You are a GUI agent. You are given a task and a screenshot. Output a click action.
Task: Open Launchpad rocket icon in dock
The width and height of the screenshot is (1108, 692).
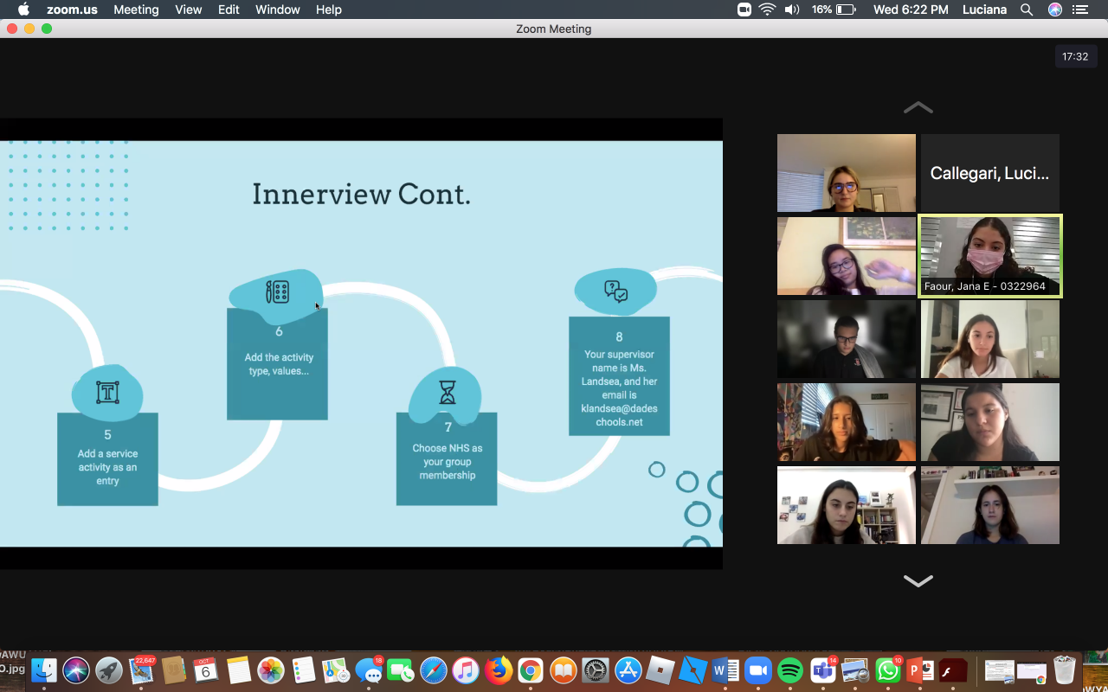click(109, 670)
